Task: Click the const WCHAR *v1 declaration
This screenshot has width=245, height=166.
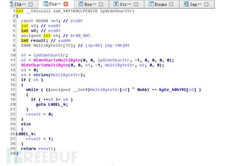Action: tap(41, 21)
